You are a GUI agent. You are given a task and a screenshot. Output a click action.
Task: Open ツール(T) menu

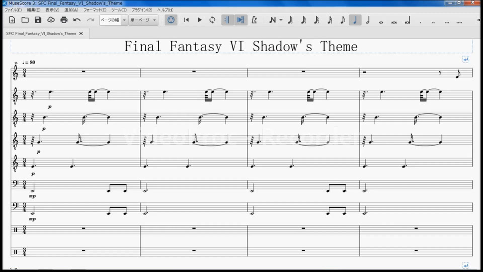[119, 10]
